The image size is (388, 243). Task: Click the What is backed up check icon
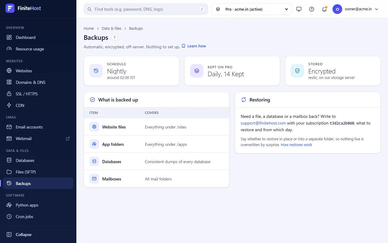click(x=92, y=100)
